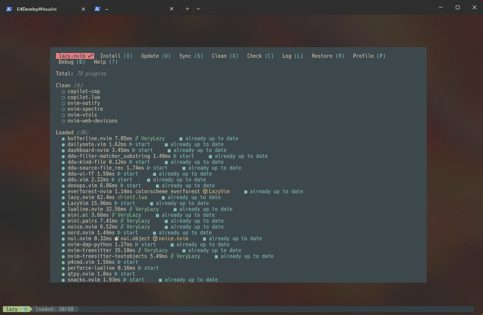Image resolution: width=483 pixels, height=315 pixels.
Task: Open the Profile (P) view
Action: pyautogui.click(x=369, y=56)
